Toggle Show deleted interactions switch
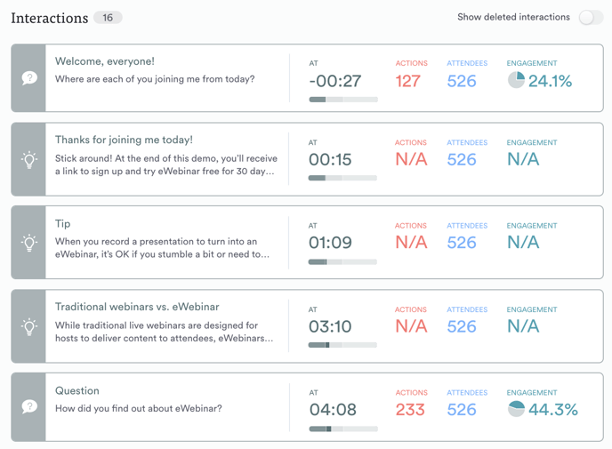This screenshot has width=612, height=449. (x=590, y=18)
